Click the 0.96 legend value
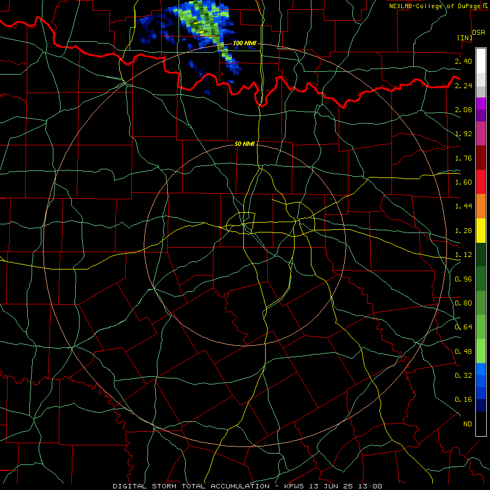490x490 pixels. click(x=463, y=279)
